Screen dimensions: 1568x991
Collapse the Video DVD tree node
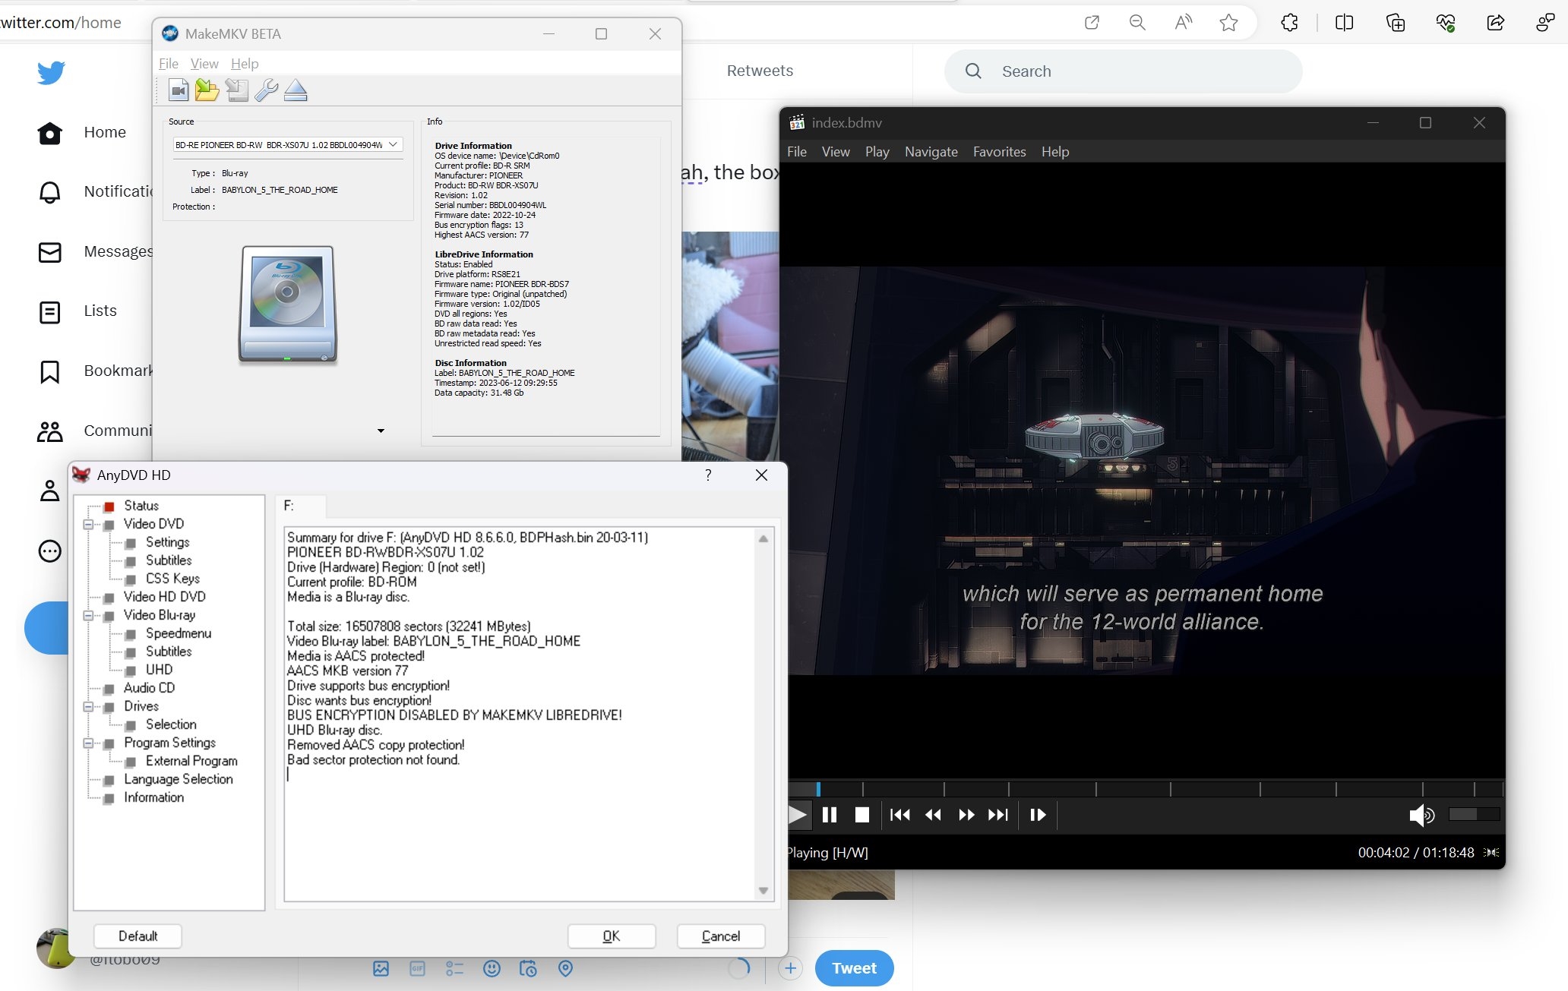(x=88, y=524)
